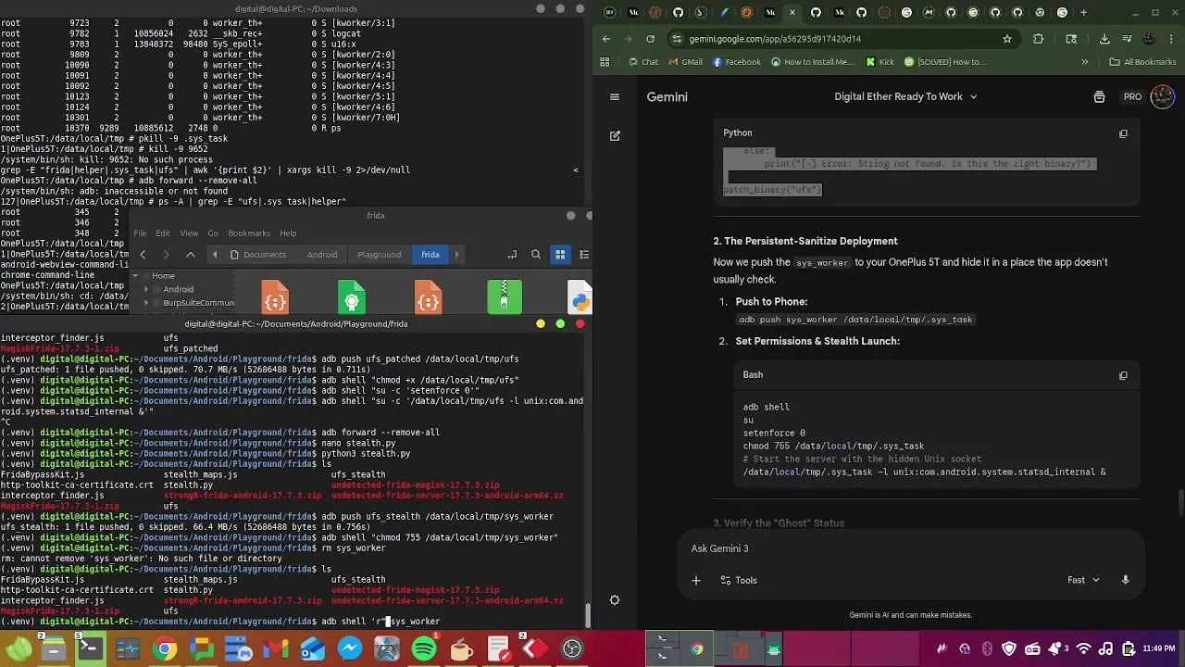Image resolution: width=1185 pixels, height=667 pixels.
Task: Expand the BurpSuiteCommunity folder in tree
Action: pos(146,303)
